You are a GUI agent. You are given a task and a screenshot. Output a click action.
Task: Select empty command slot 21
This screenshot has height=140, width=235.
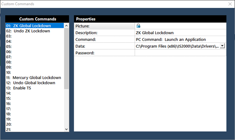(35, 129)
